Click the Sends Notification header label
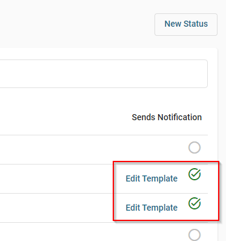226x241 pixels. point(167,117)
